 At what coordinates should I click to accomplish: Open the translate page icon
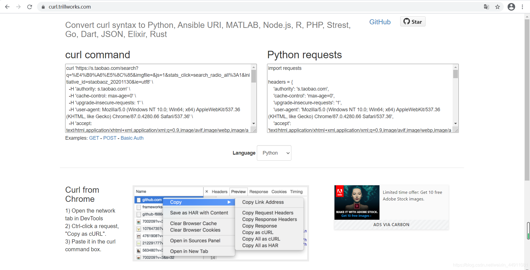coord(486,7)
